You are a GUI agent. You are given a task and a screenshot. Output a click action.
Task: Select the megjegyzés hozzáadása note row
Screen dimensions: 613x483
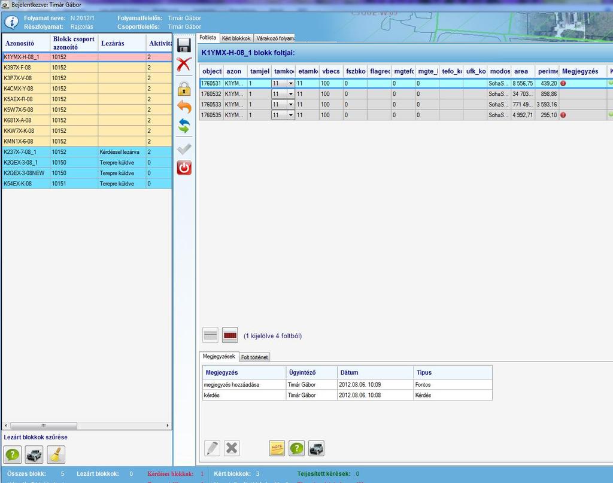347,384
